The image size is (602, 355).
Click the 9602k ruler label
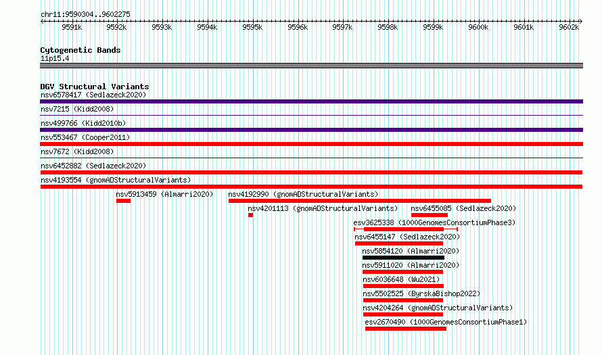569,27
